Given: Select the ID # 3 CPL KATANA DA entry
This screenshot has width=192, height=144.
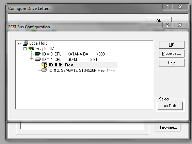Looking at the screenshot, I should click(74, 54).
